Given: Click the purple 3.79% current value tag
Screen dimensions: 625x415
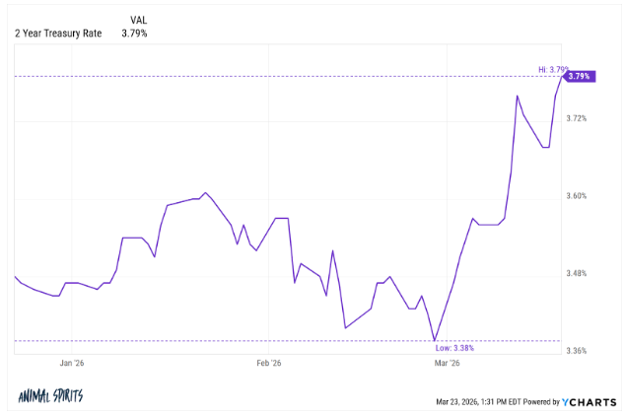Looking at the screenshot, I should (x=579, y=76).
